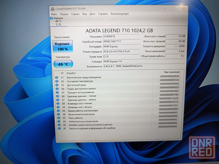Image resolution: width=219 pixels, height=164 pixels.
Task: Click the Всего хост-записей value 38 GB
Action: tap(176, 41)
